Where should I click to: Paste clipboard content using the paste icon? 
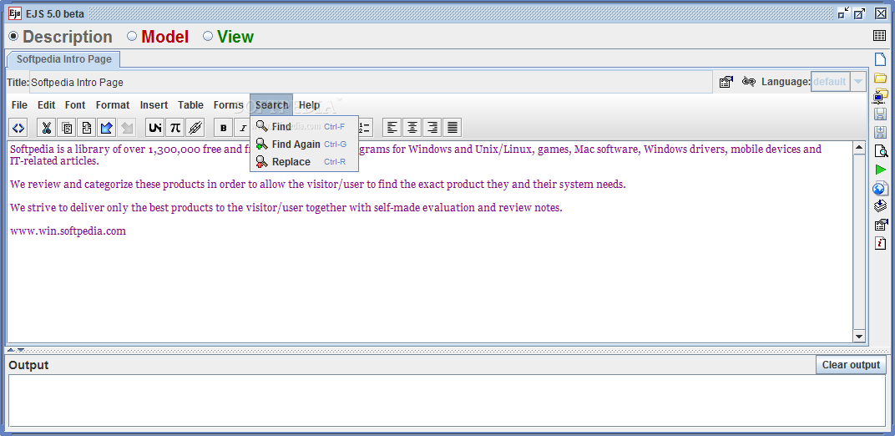coord(87,128)
